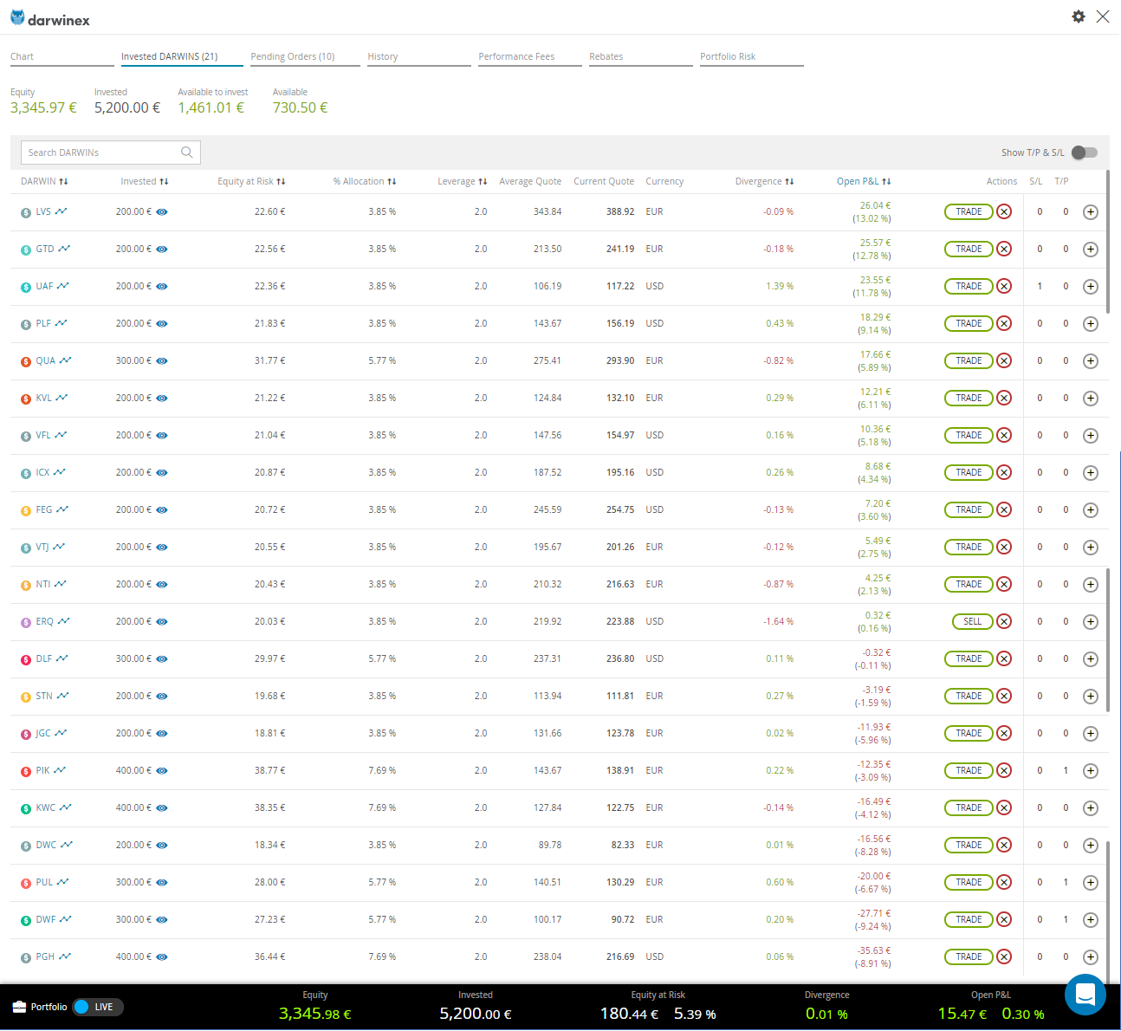Click the Darwinex logo
1121x1031 pixels.
[x=50, y=18]
